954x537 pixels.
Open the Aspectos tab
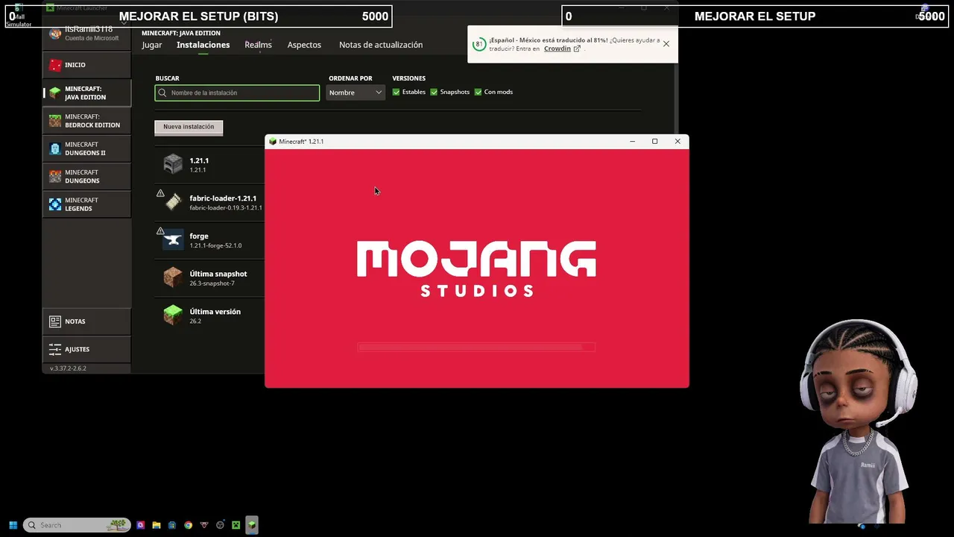tap(304, 45)
